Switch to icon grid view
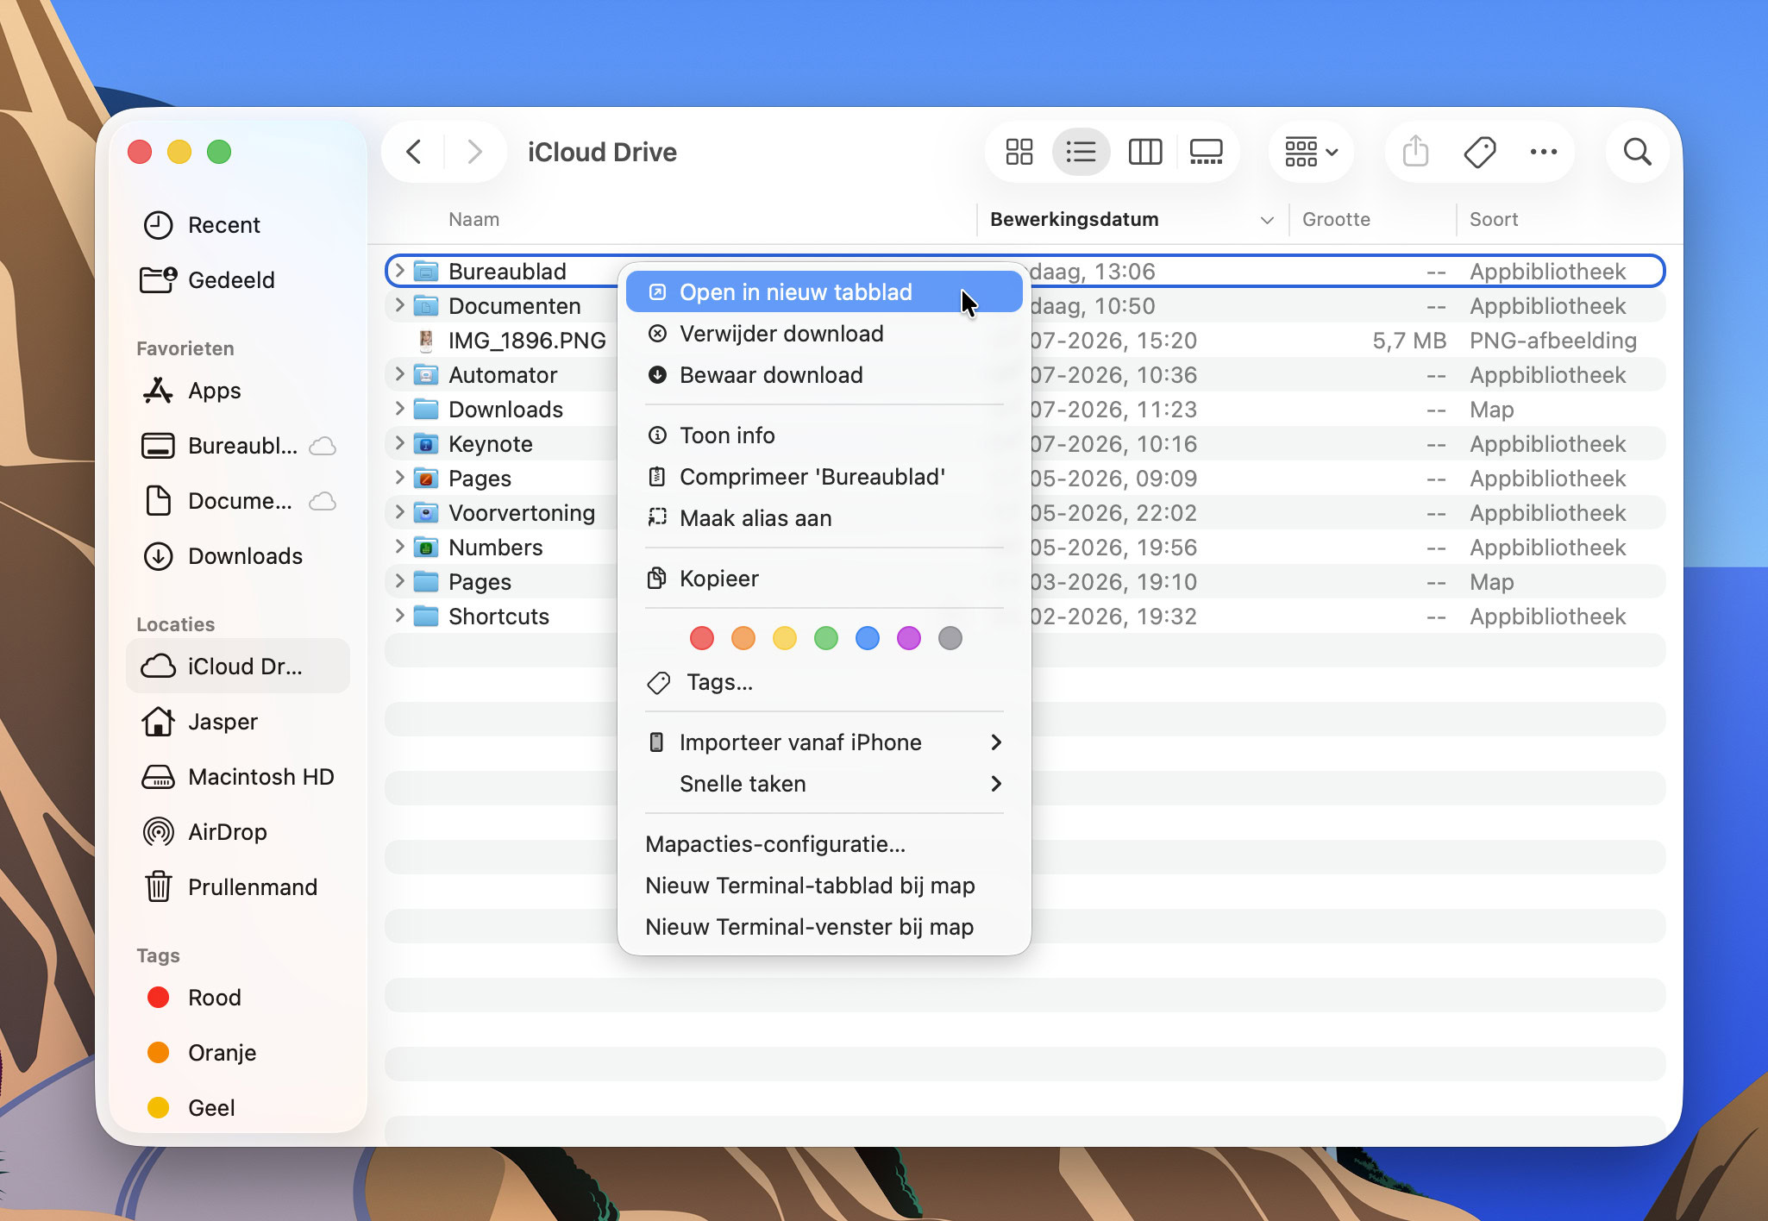This screenshot has height=1221, width=1768. (1019, 152)
